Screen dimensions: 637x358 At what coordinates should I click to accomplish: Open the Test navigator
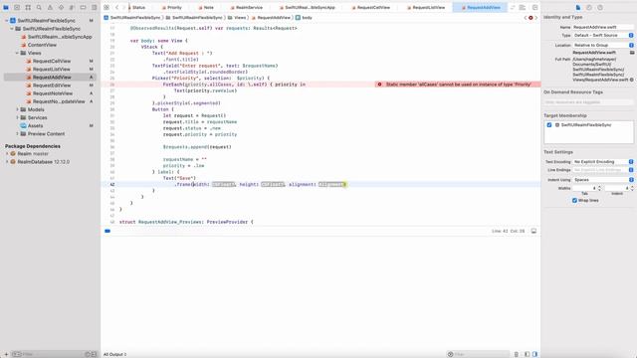[61, 7]
